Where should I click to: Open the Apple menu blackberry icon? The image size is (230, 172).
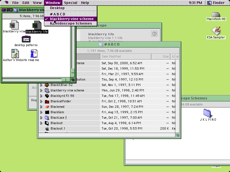tap(6, 2)
